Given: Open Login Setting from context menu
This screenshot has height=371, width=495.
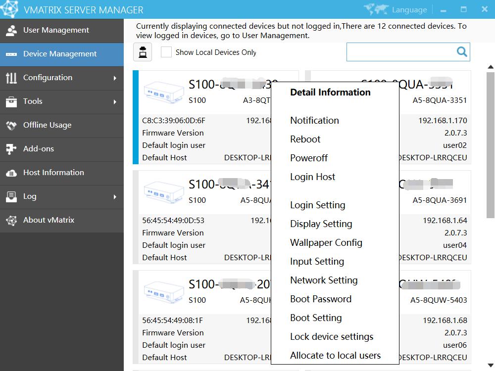Looking at the screenshot, I should [318, 205].
